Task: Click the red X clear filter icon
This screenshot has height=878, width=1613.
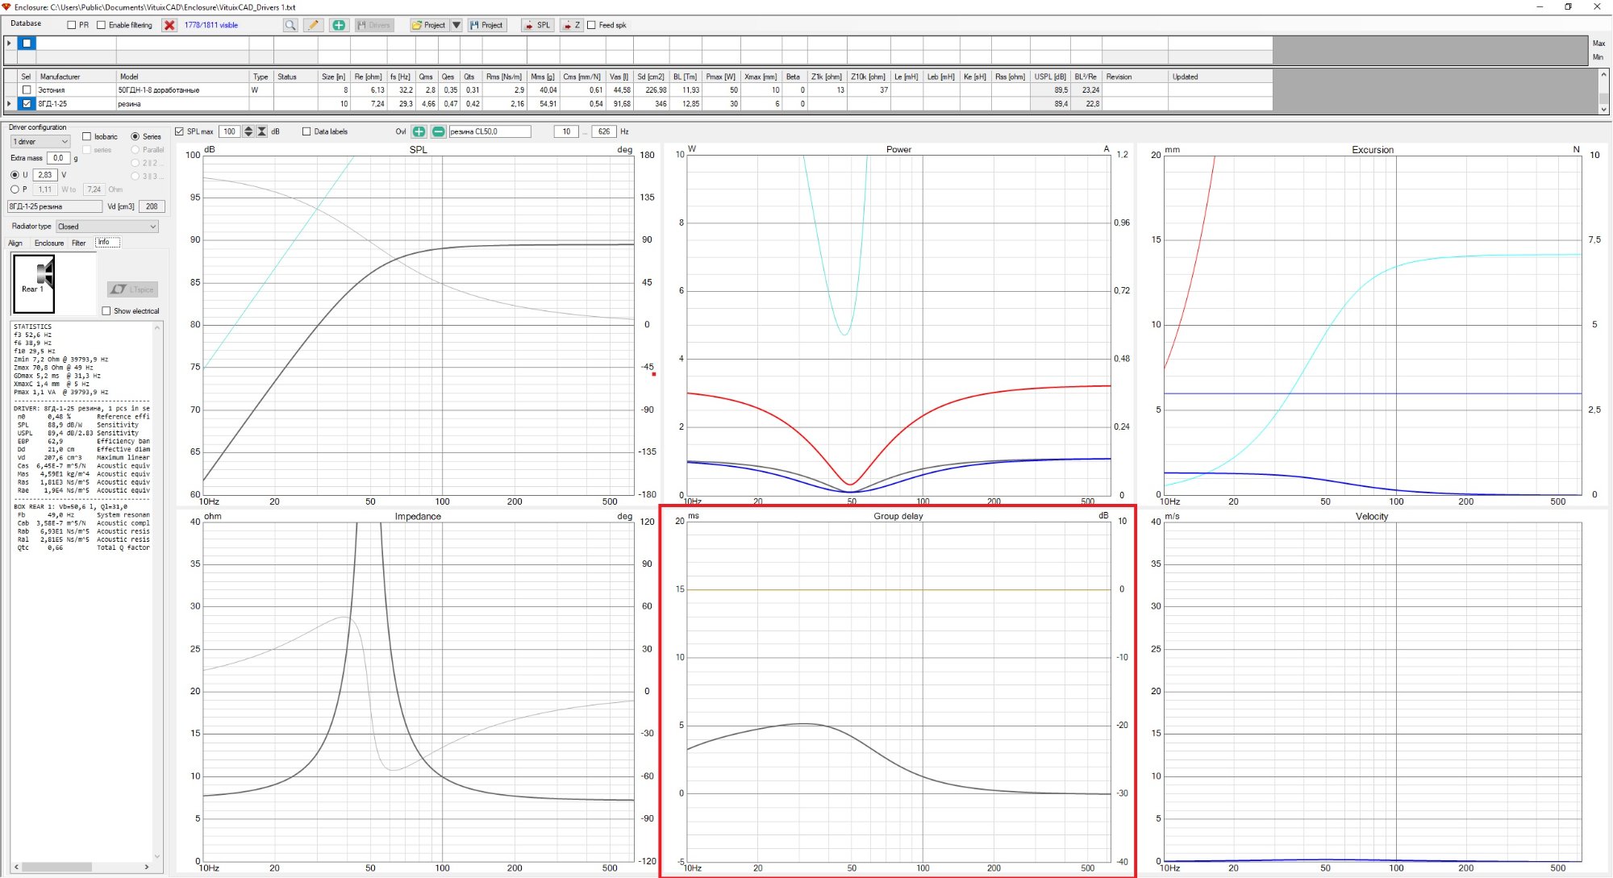Action: 169,25
